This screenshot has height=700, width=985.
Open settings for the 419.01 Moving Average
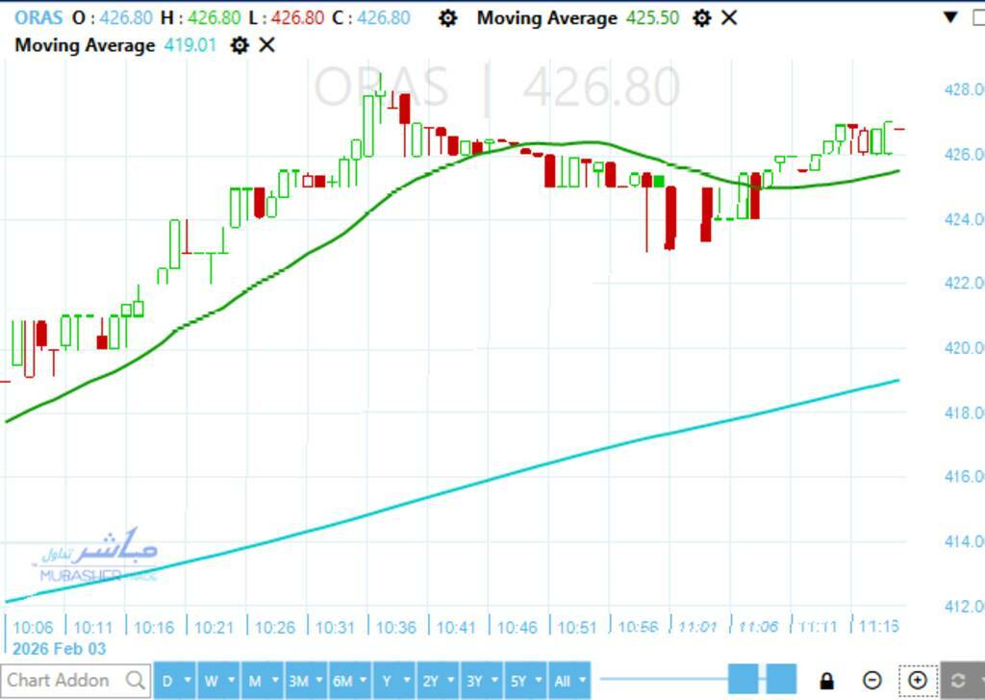click(x=240, y=45)
